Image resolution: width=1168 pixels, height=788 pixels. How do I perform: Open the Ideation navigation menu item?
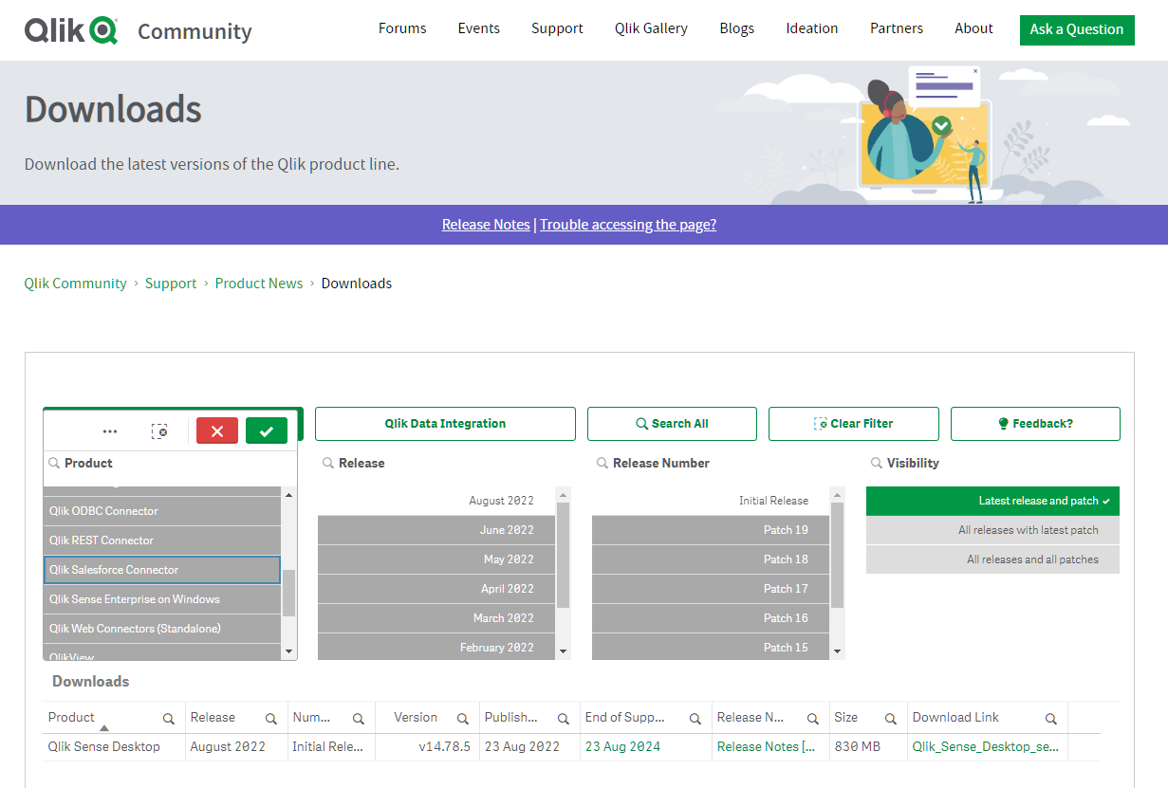tap(811, 28)
